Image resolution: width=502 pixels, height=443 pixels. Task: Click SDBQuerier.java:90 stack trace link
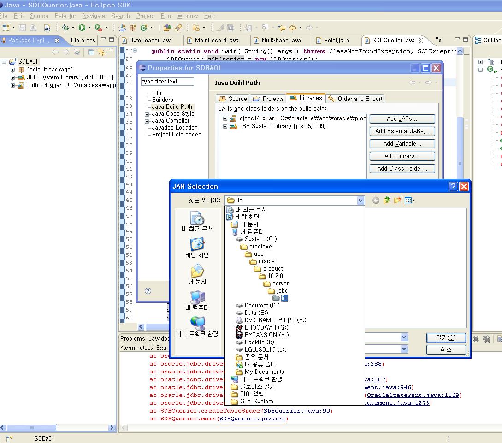pyautogui.click(x=296, y=411)
